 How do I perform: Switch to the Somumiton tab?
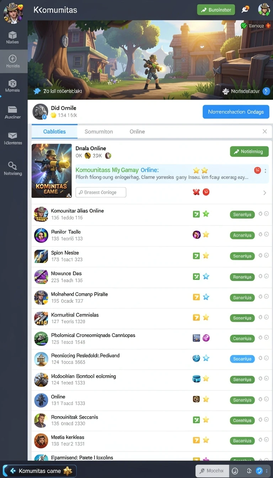[x=98, y=132]
